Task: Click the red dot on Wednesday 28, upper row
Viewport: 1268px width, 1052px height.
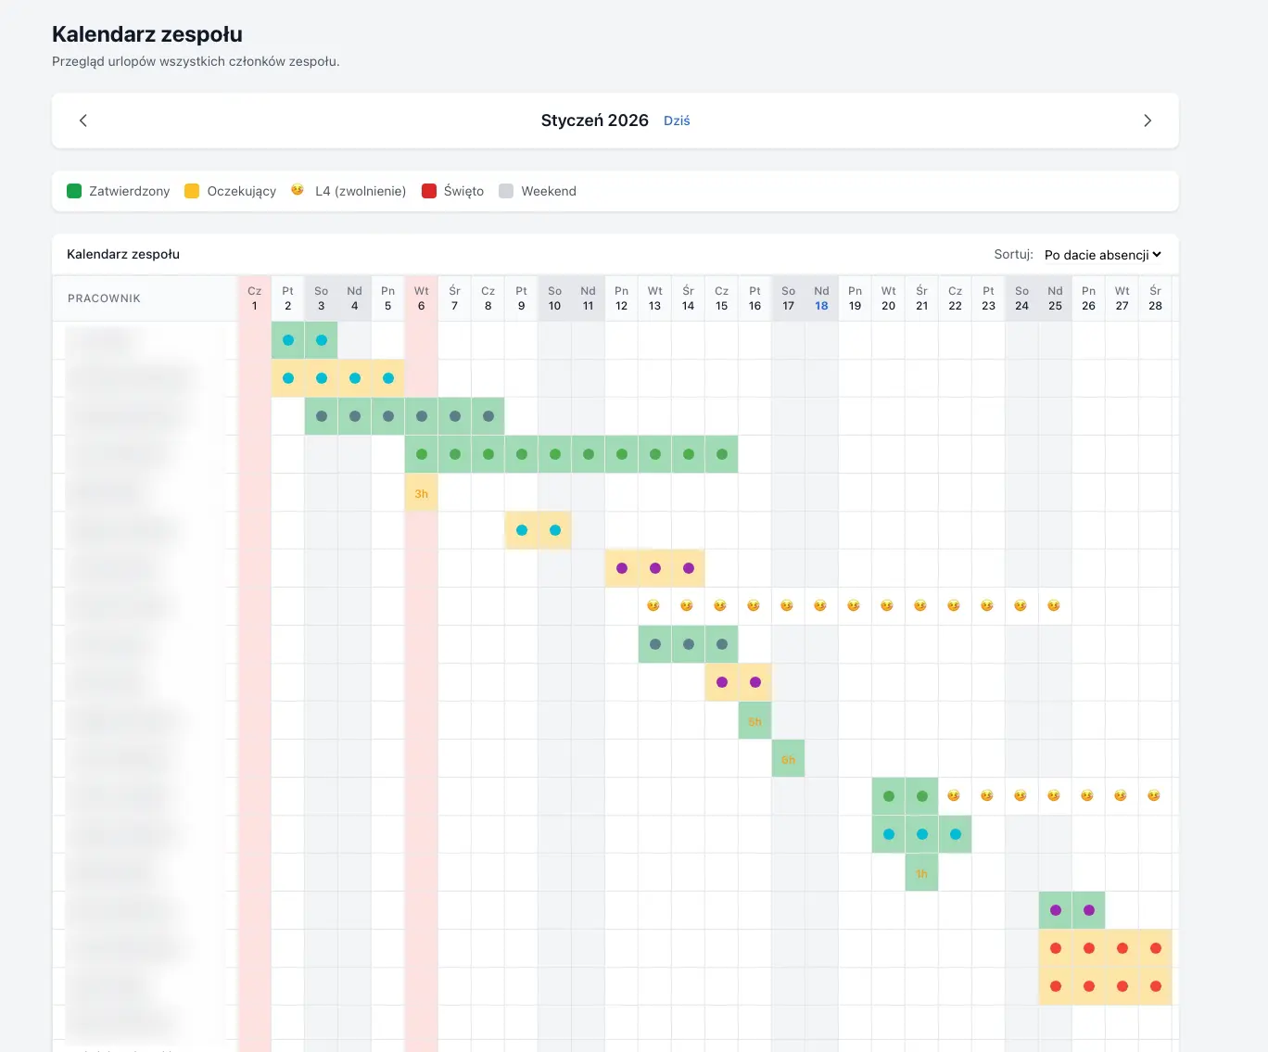Action: (1156, 948)
